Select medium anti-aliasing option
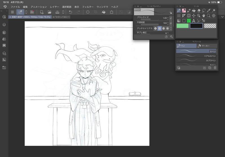 163,28
